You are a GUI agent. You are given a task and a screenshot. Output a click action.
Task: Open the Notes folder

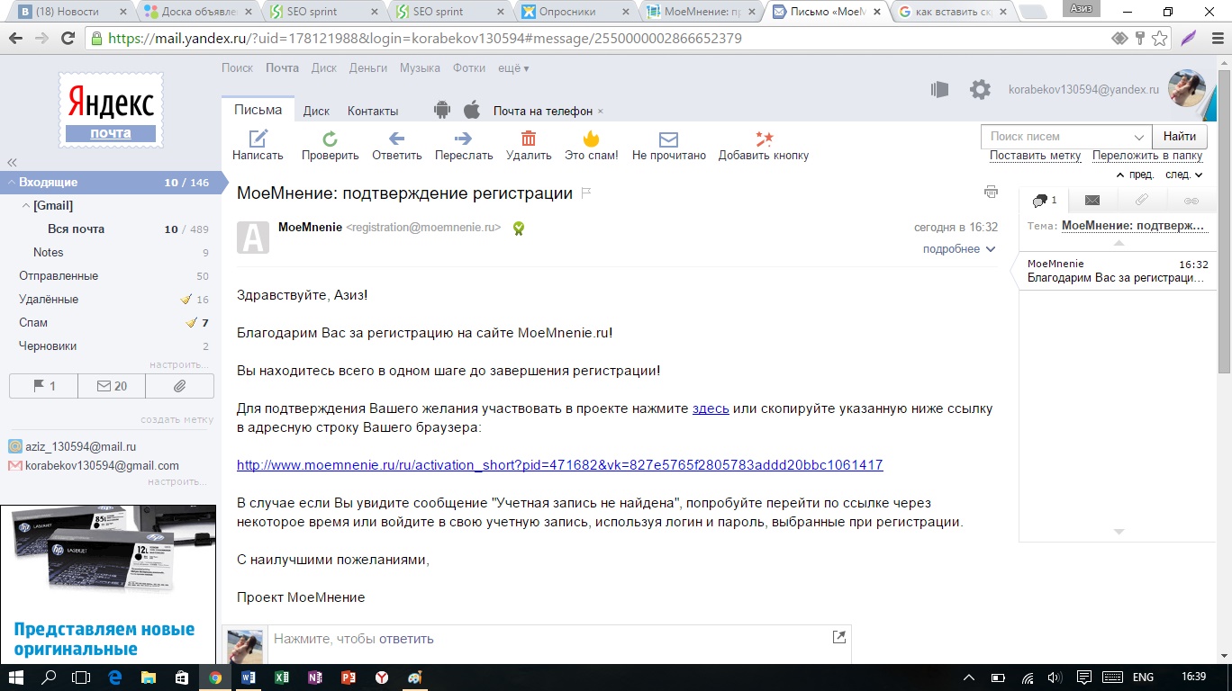click(x=49, y=253)
